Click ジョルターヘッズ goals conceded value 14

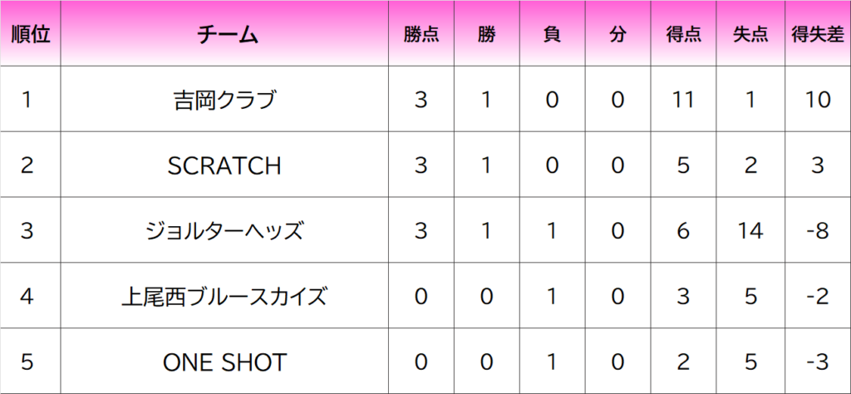tap(750, 230)
